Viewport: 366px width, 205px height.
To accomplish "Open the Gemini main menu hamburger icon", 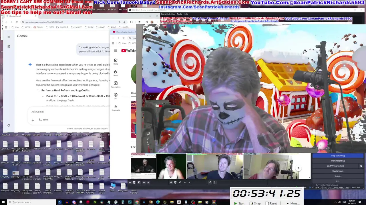I will coord(9,37).
